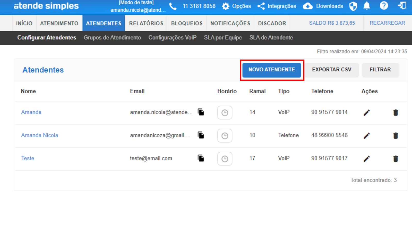Click the Telefone column header
Screen dimensions: 412x232
tap(322, 91)
